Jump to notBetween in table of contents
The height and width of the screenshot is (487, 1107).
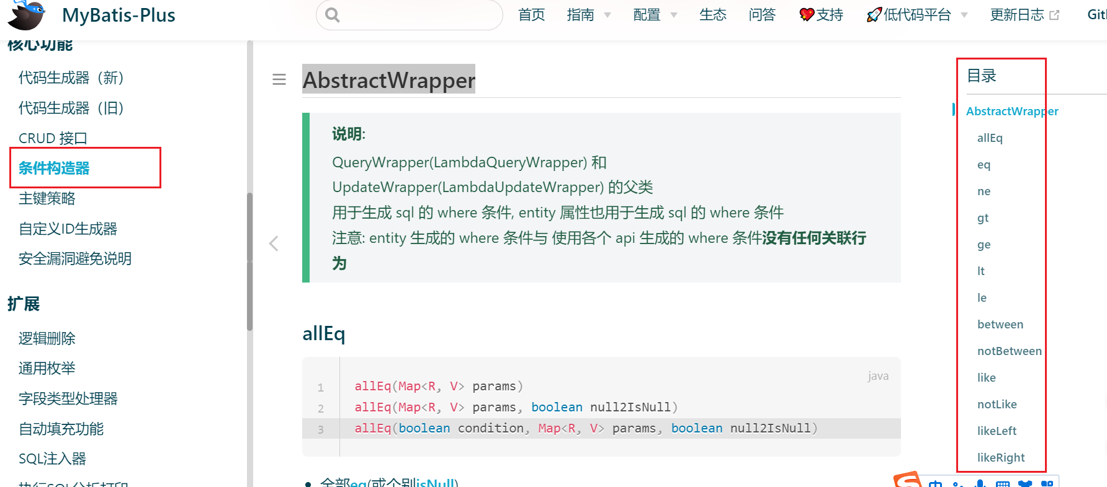click(x=1010, y=351)
